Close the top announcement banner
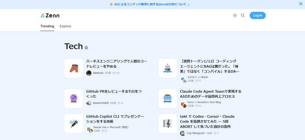305x140 pixels. pyautogui.click(x=301, y=4)
